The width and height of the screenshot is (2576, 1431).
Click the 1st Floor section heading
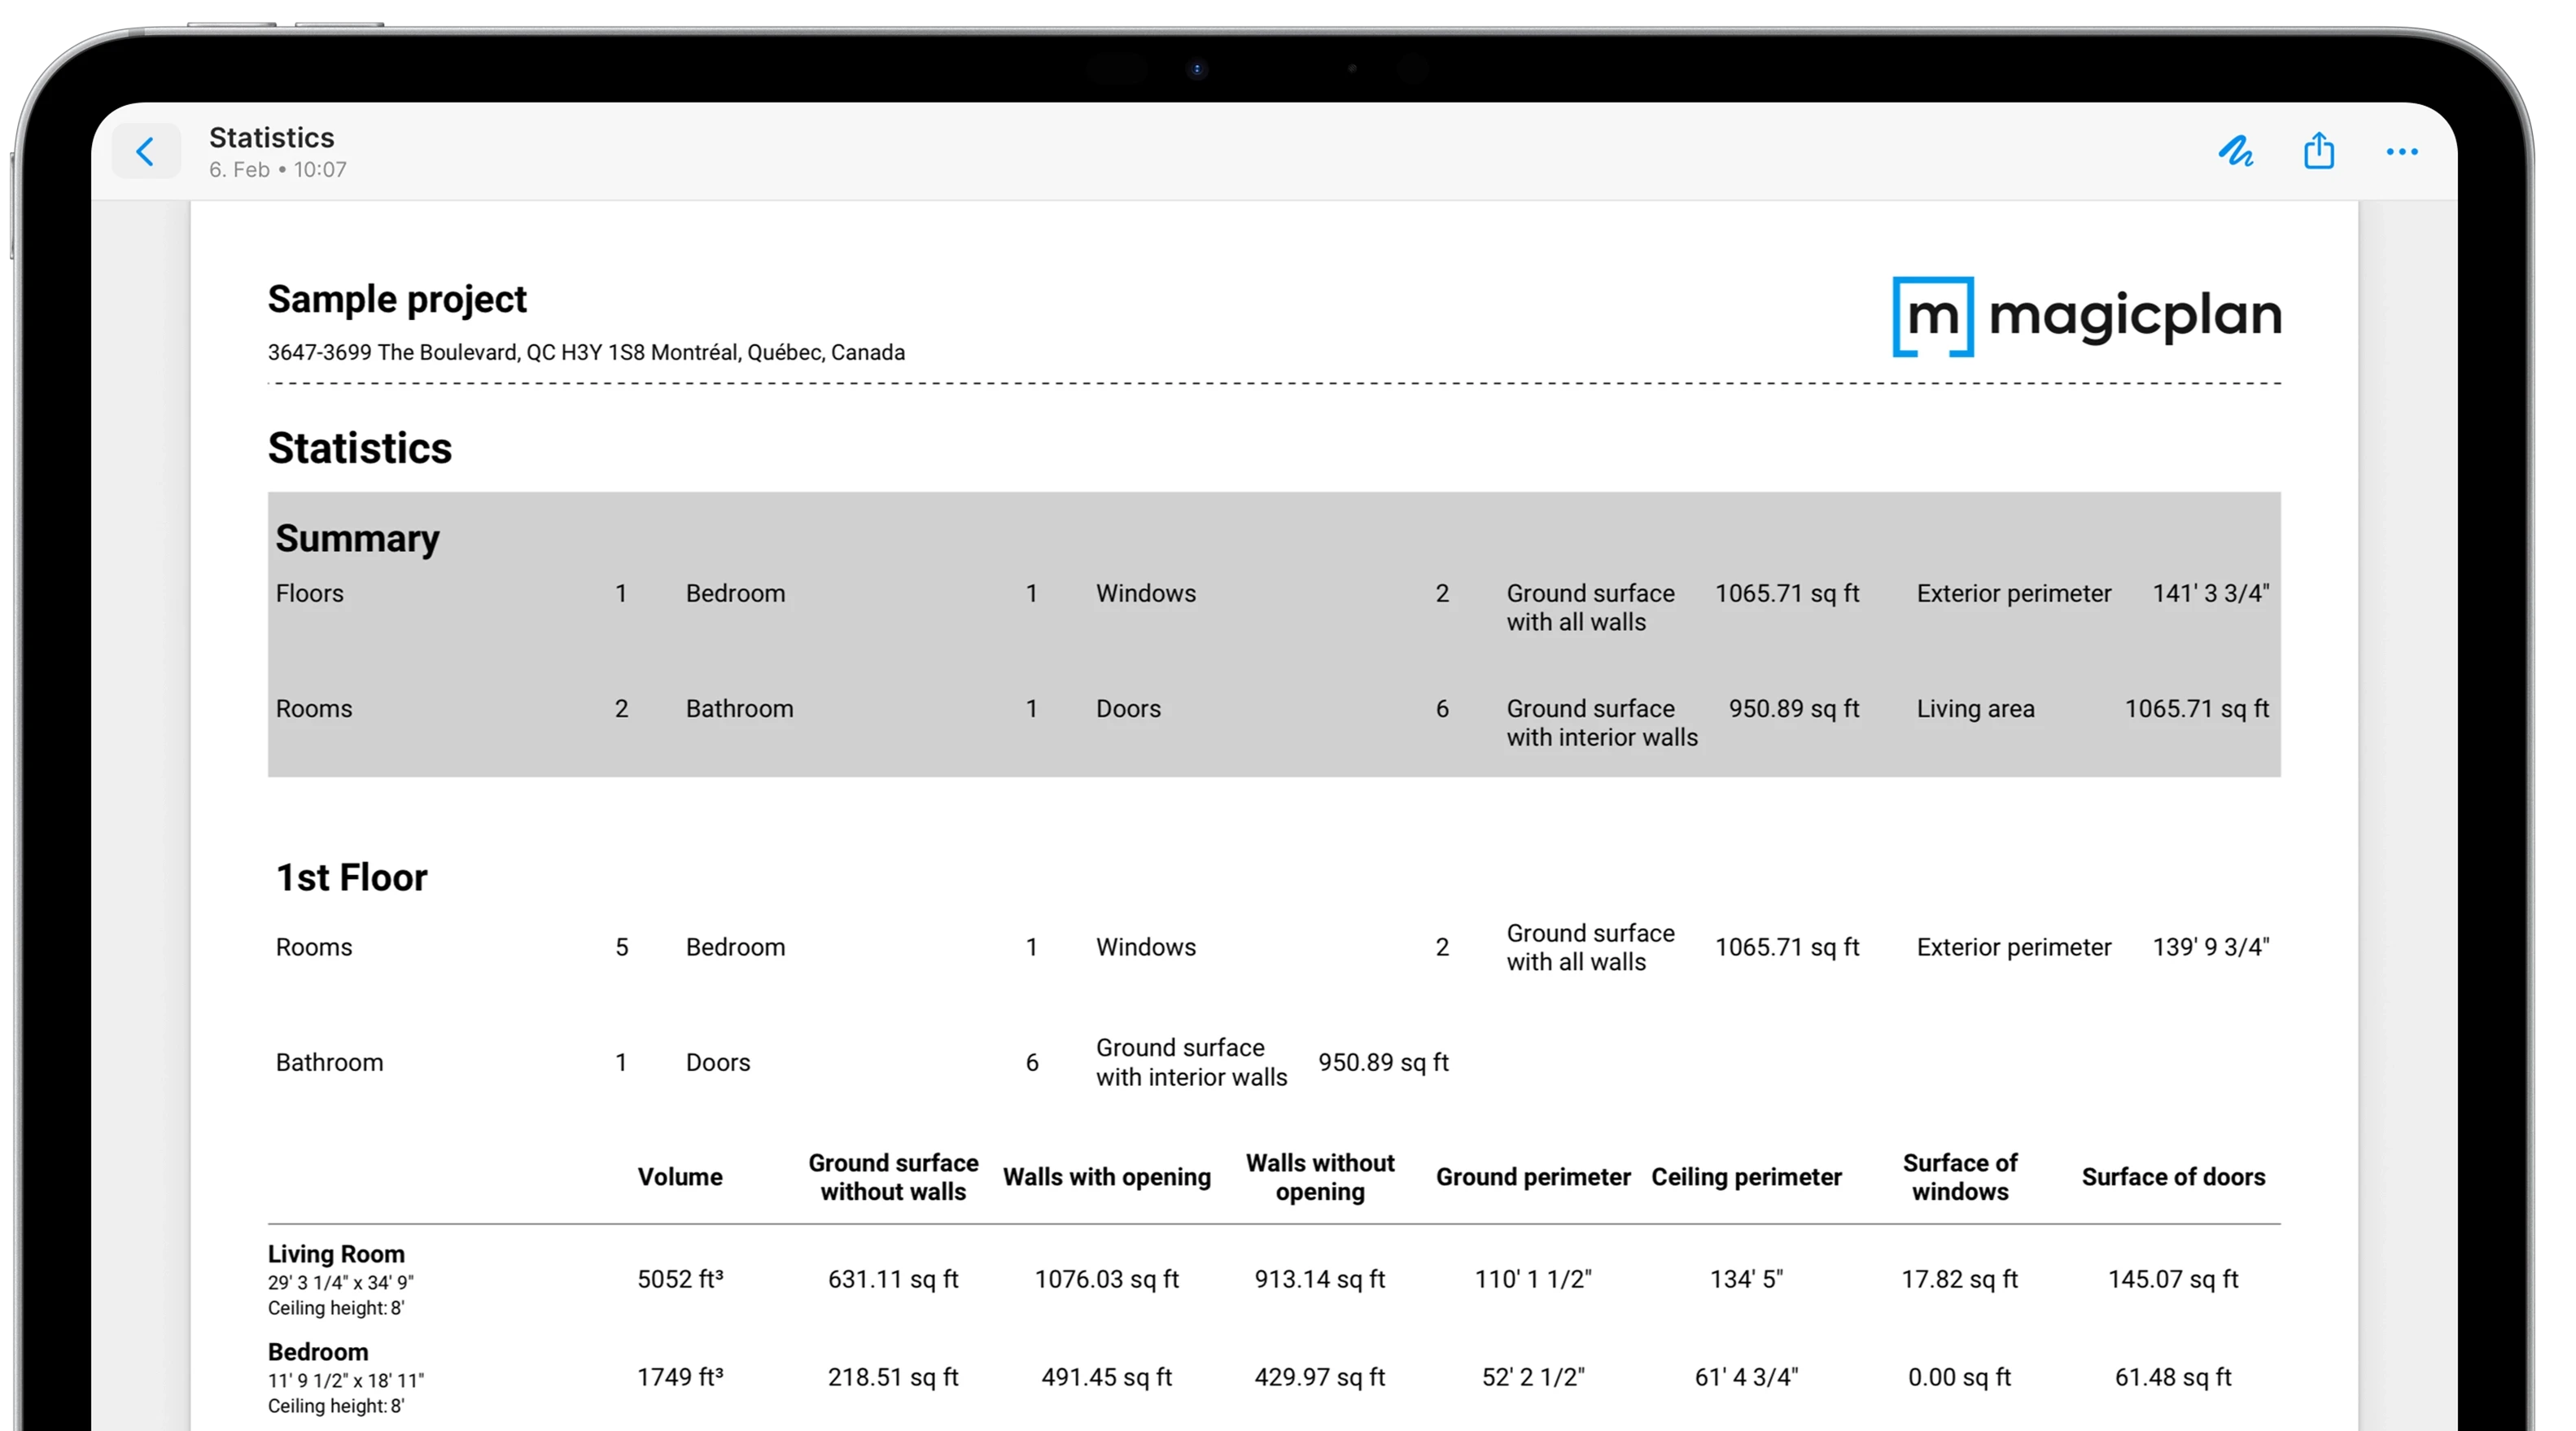click(351, 877)
